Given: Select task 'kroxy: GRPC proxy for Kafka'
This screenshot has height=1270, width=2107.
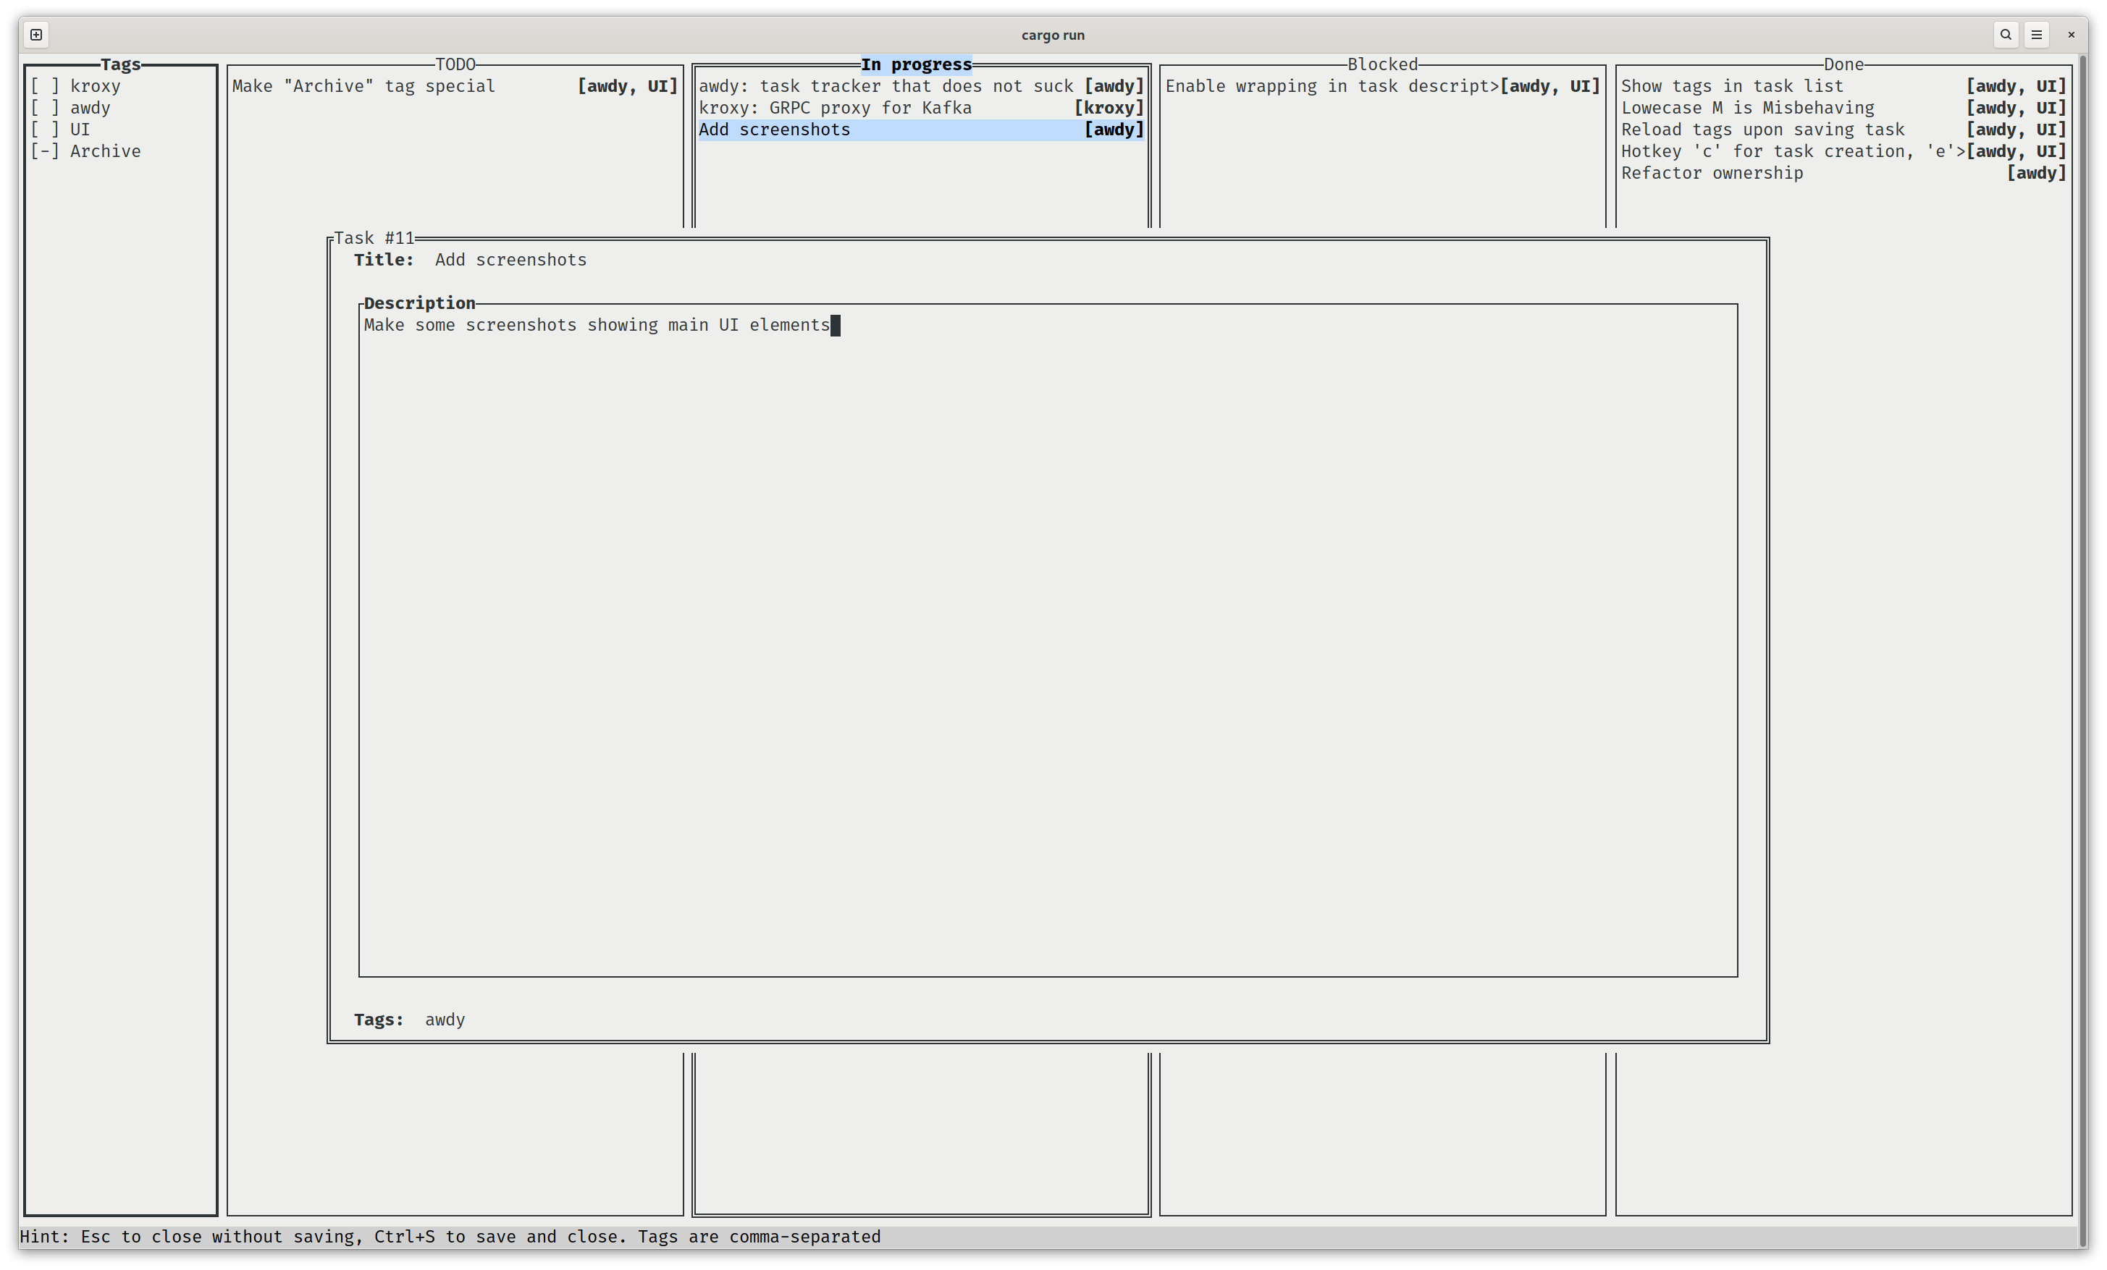Looking at the screenshot, I should click(x=921, y=108).
